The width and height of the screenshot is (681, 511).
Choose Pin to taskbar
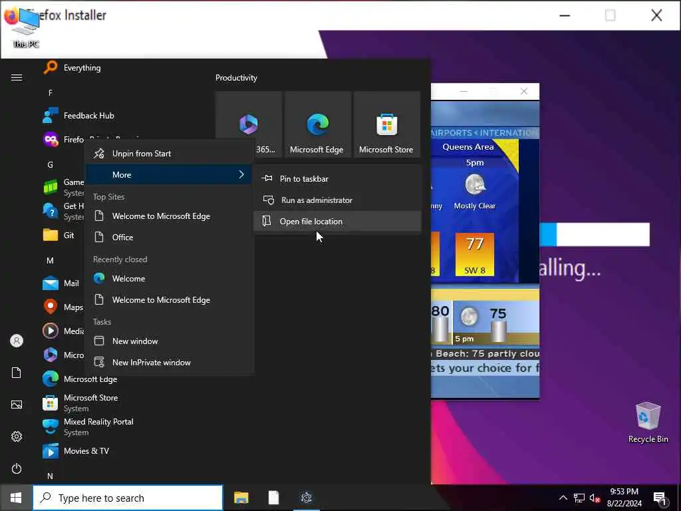coord(337,178)
